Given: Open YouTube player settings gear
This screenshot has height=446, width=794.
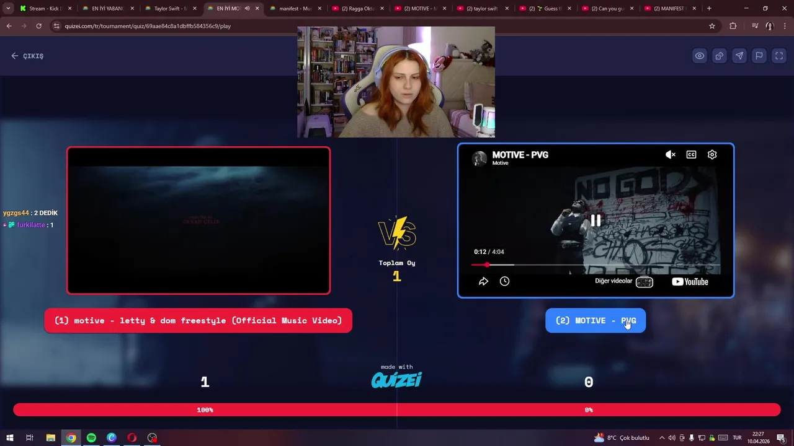Looking at the screenshot, I should pyautogui.click(x=712, y=155).
